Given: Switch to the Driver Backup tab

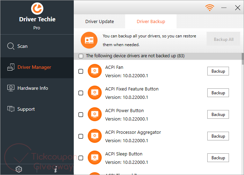Looking at the screenshot, I should pyautogui.click(x=151, y=21).
